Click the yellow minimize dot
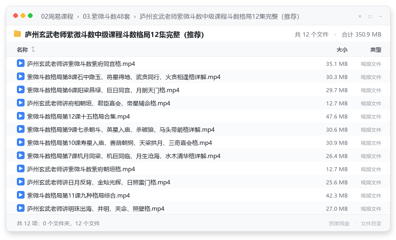Image resolution: width=396 pixels, height=240 pixels. [x=23, y=16]
